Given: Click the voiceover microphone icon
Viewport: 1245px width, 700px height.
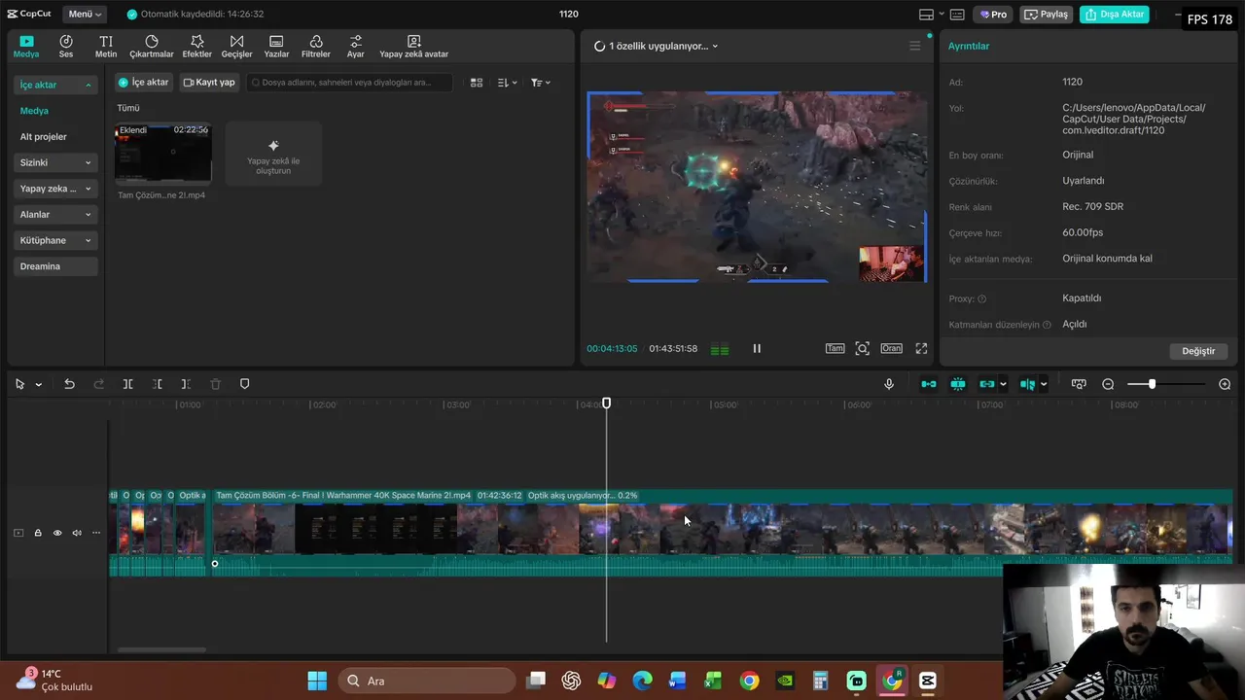Looking at the screenshot, I should click(889, 384).
